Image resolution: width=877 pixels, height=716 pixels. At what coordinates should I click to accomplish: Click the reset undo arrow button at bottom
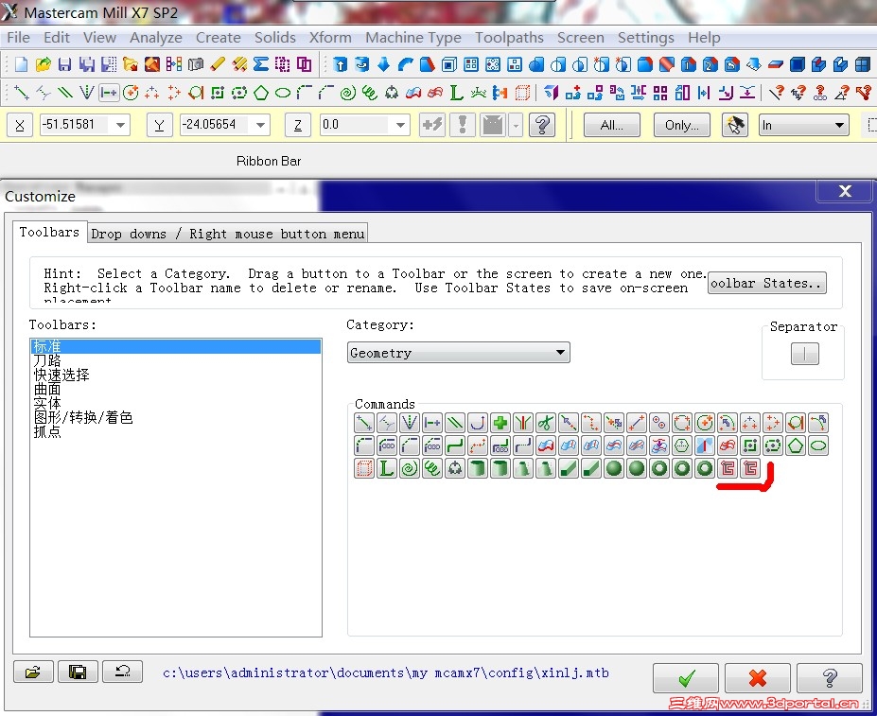pyautogui.click(x=122, y=672)
